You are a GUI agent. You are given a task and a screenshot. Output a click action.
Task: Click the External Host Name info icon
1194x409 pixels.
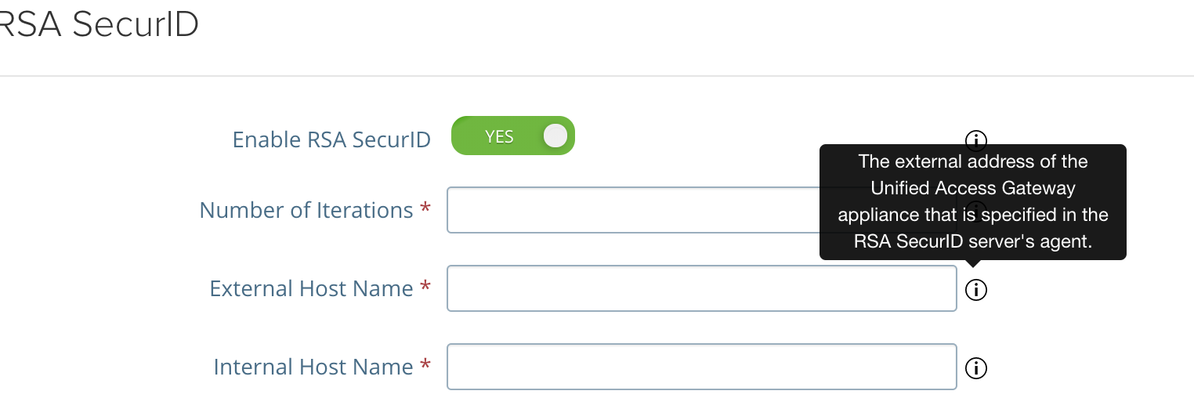(x=975, y=290)
